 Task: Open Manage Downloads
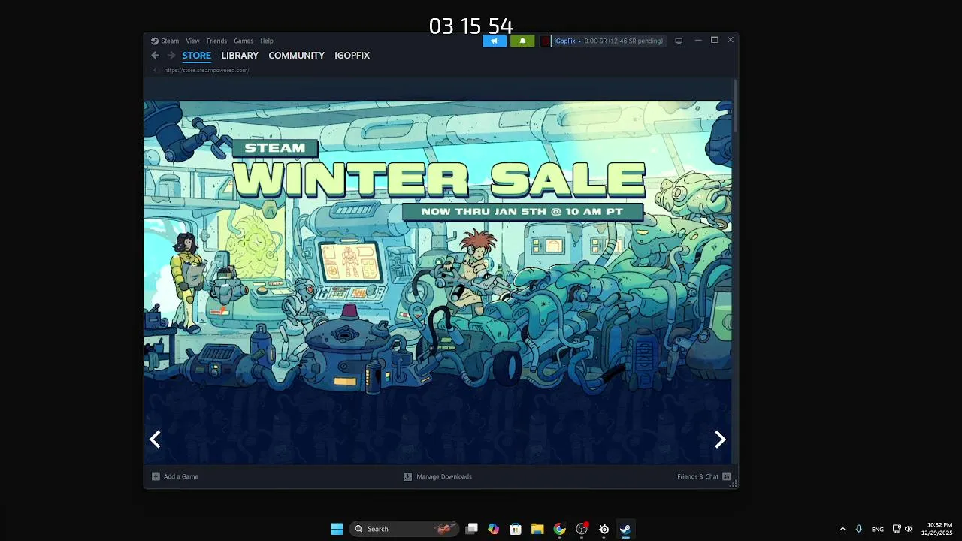click(437, 476)
